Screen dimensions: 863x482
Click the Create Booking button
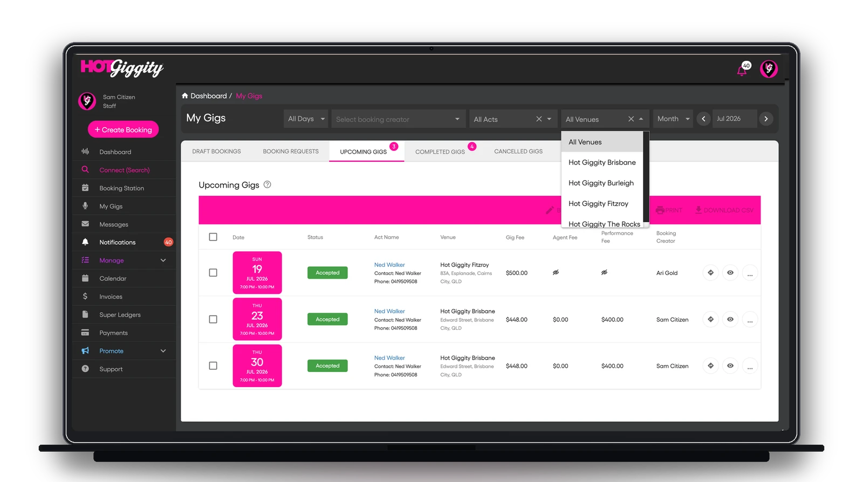[x=123, y=129]
